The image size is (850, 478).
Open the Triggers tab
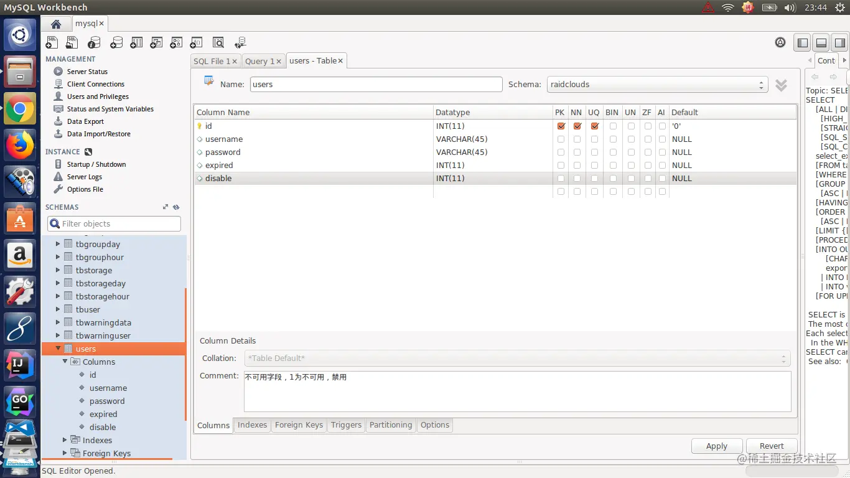click(x=346, y=425)
